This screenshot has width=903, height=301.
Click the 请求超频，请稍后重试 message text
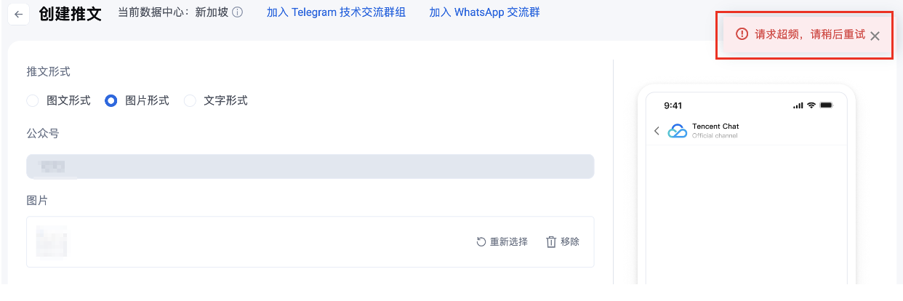809,35
